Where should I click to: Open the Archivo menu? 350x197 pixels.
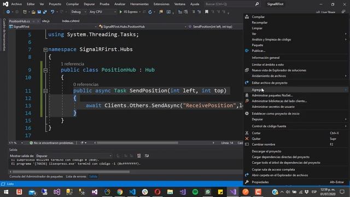pos(16,4)
